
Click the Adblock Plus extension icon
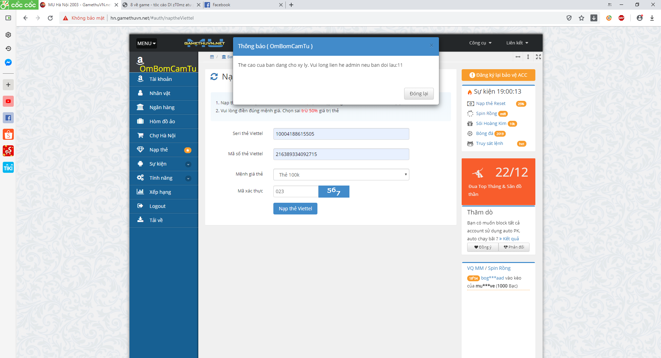pos(621,18)
